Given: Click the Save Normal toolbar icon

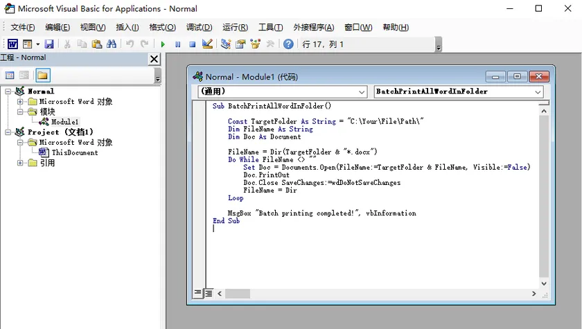Looking at the screenshot, I should pyautogui.click(x=49, y=44).
